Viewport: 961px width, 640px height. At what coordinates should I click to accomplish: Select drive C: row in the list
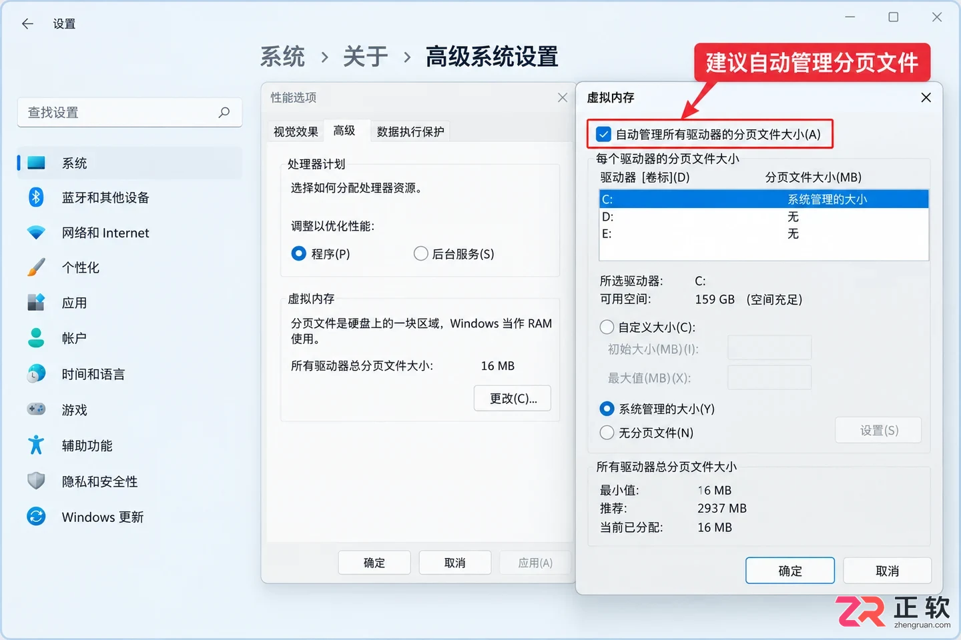[x=764, y=199]
